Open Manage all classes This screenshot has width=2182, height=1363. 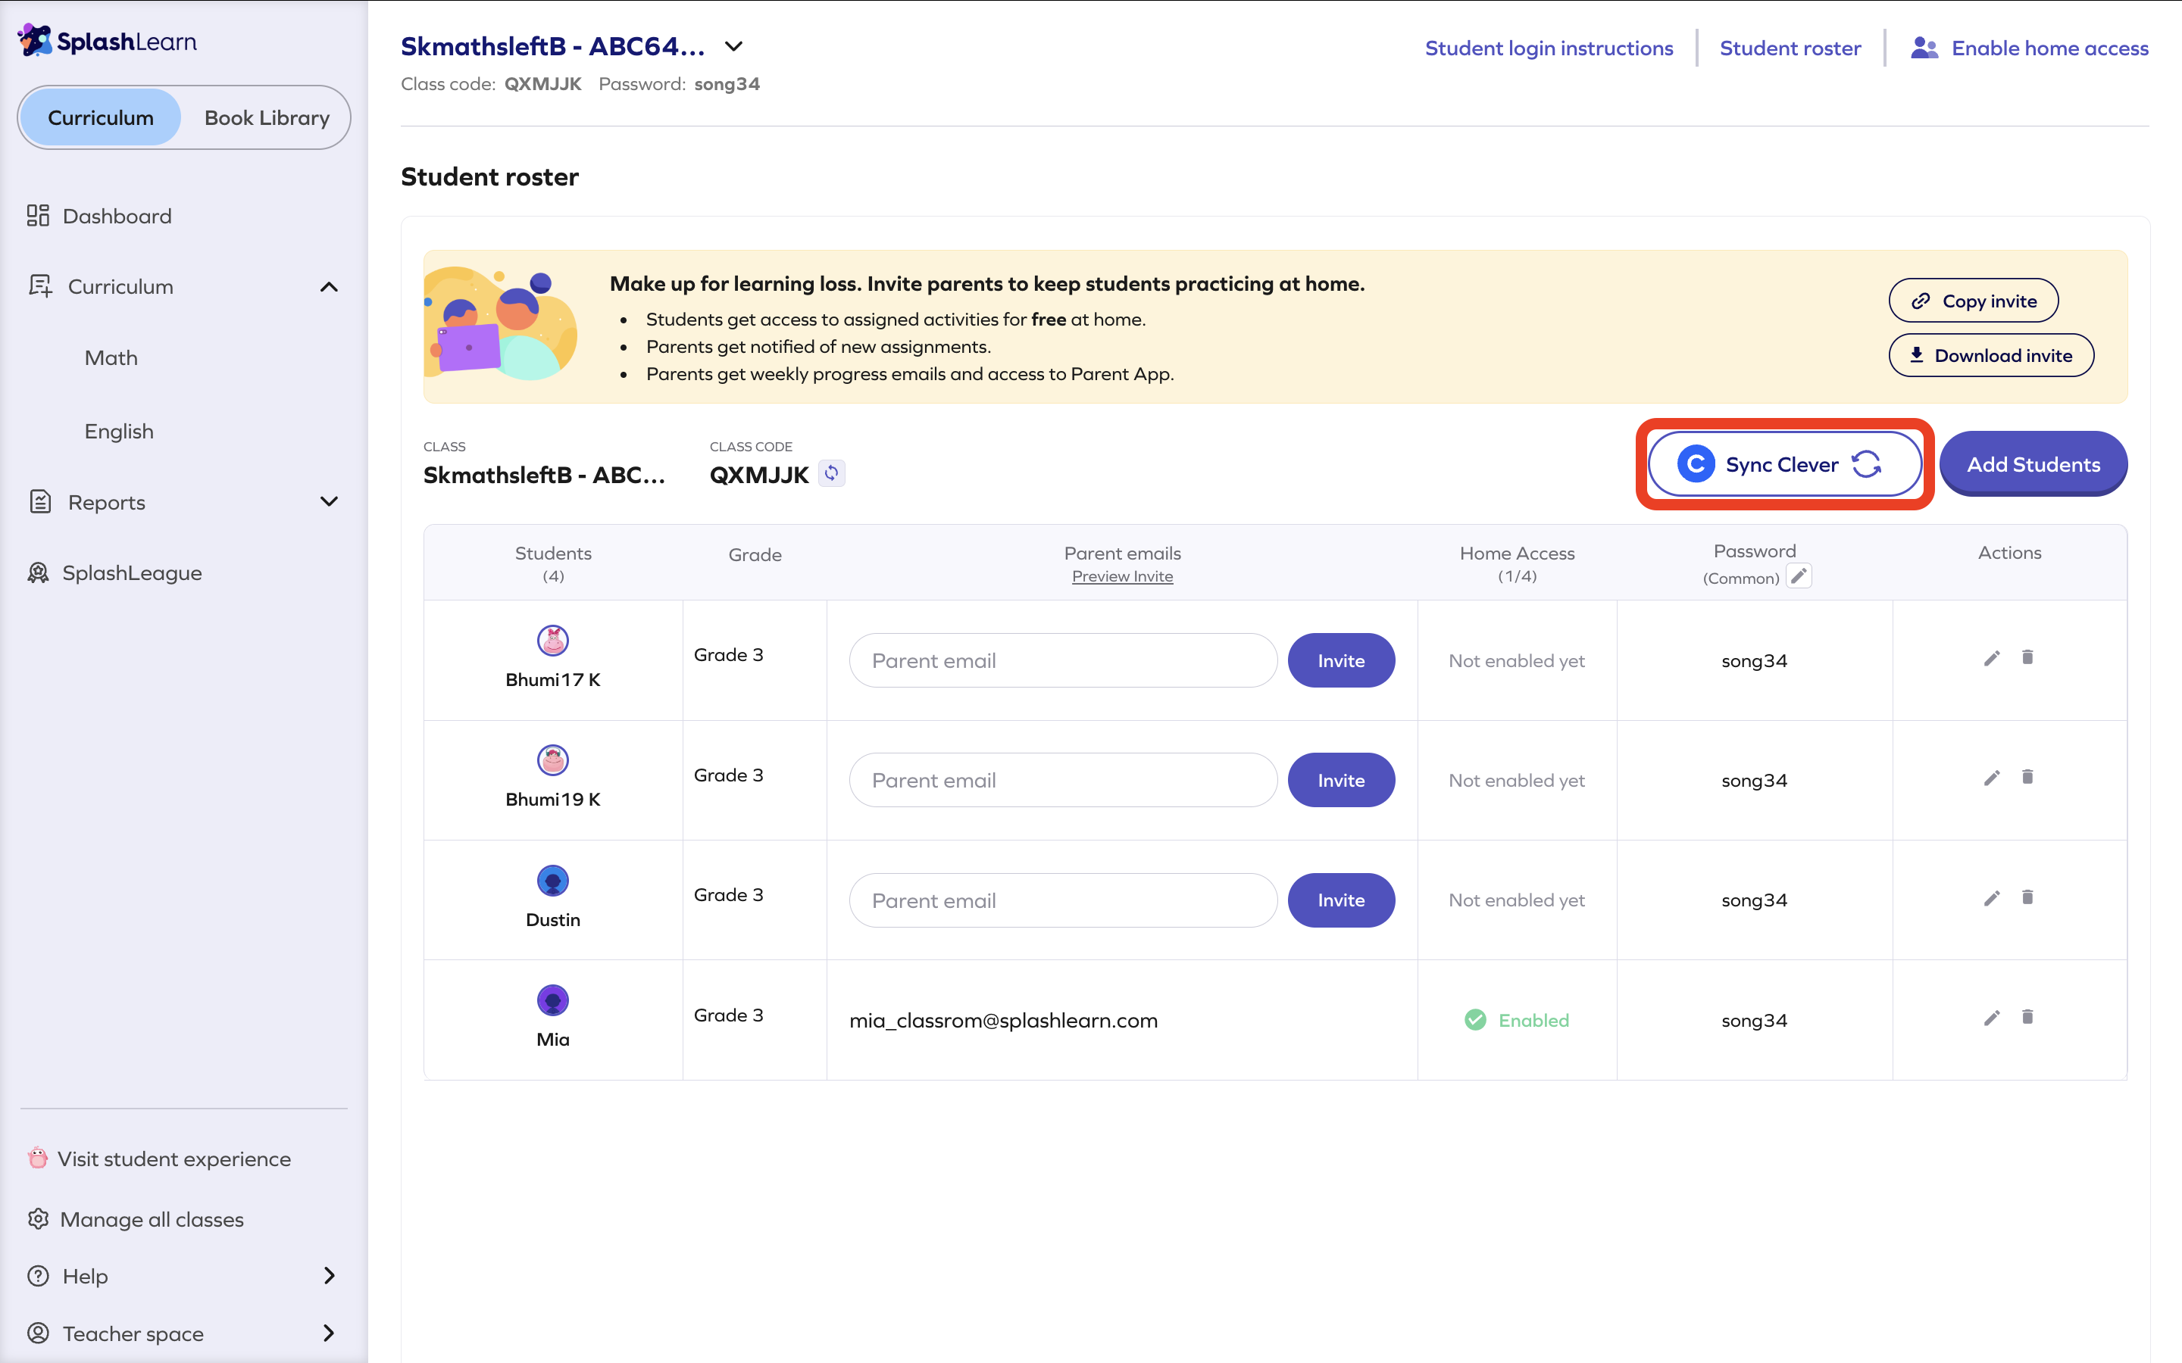tap(152, 1219)
